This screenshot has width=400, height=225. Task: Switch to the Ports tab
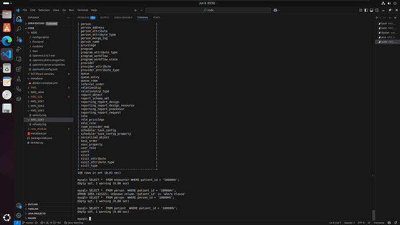point(157,17)
